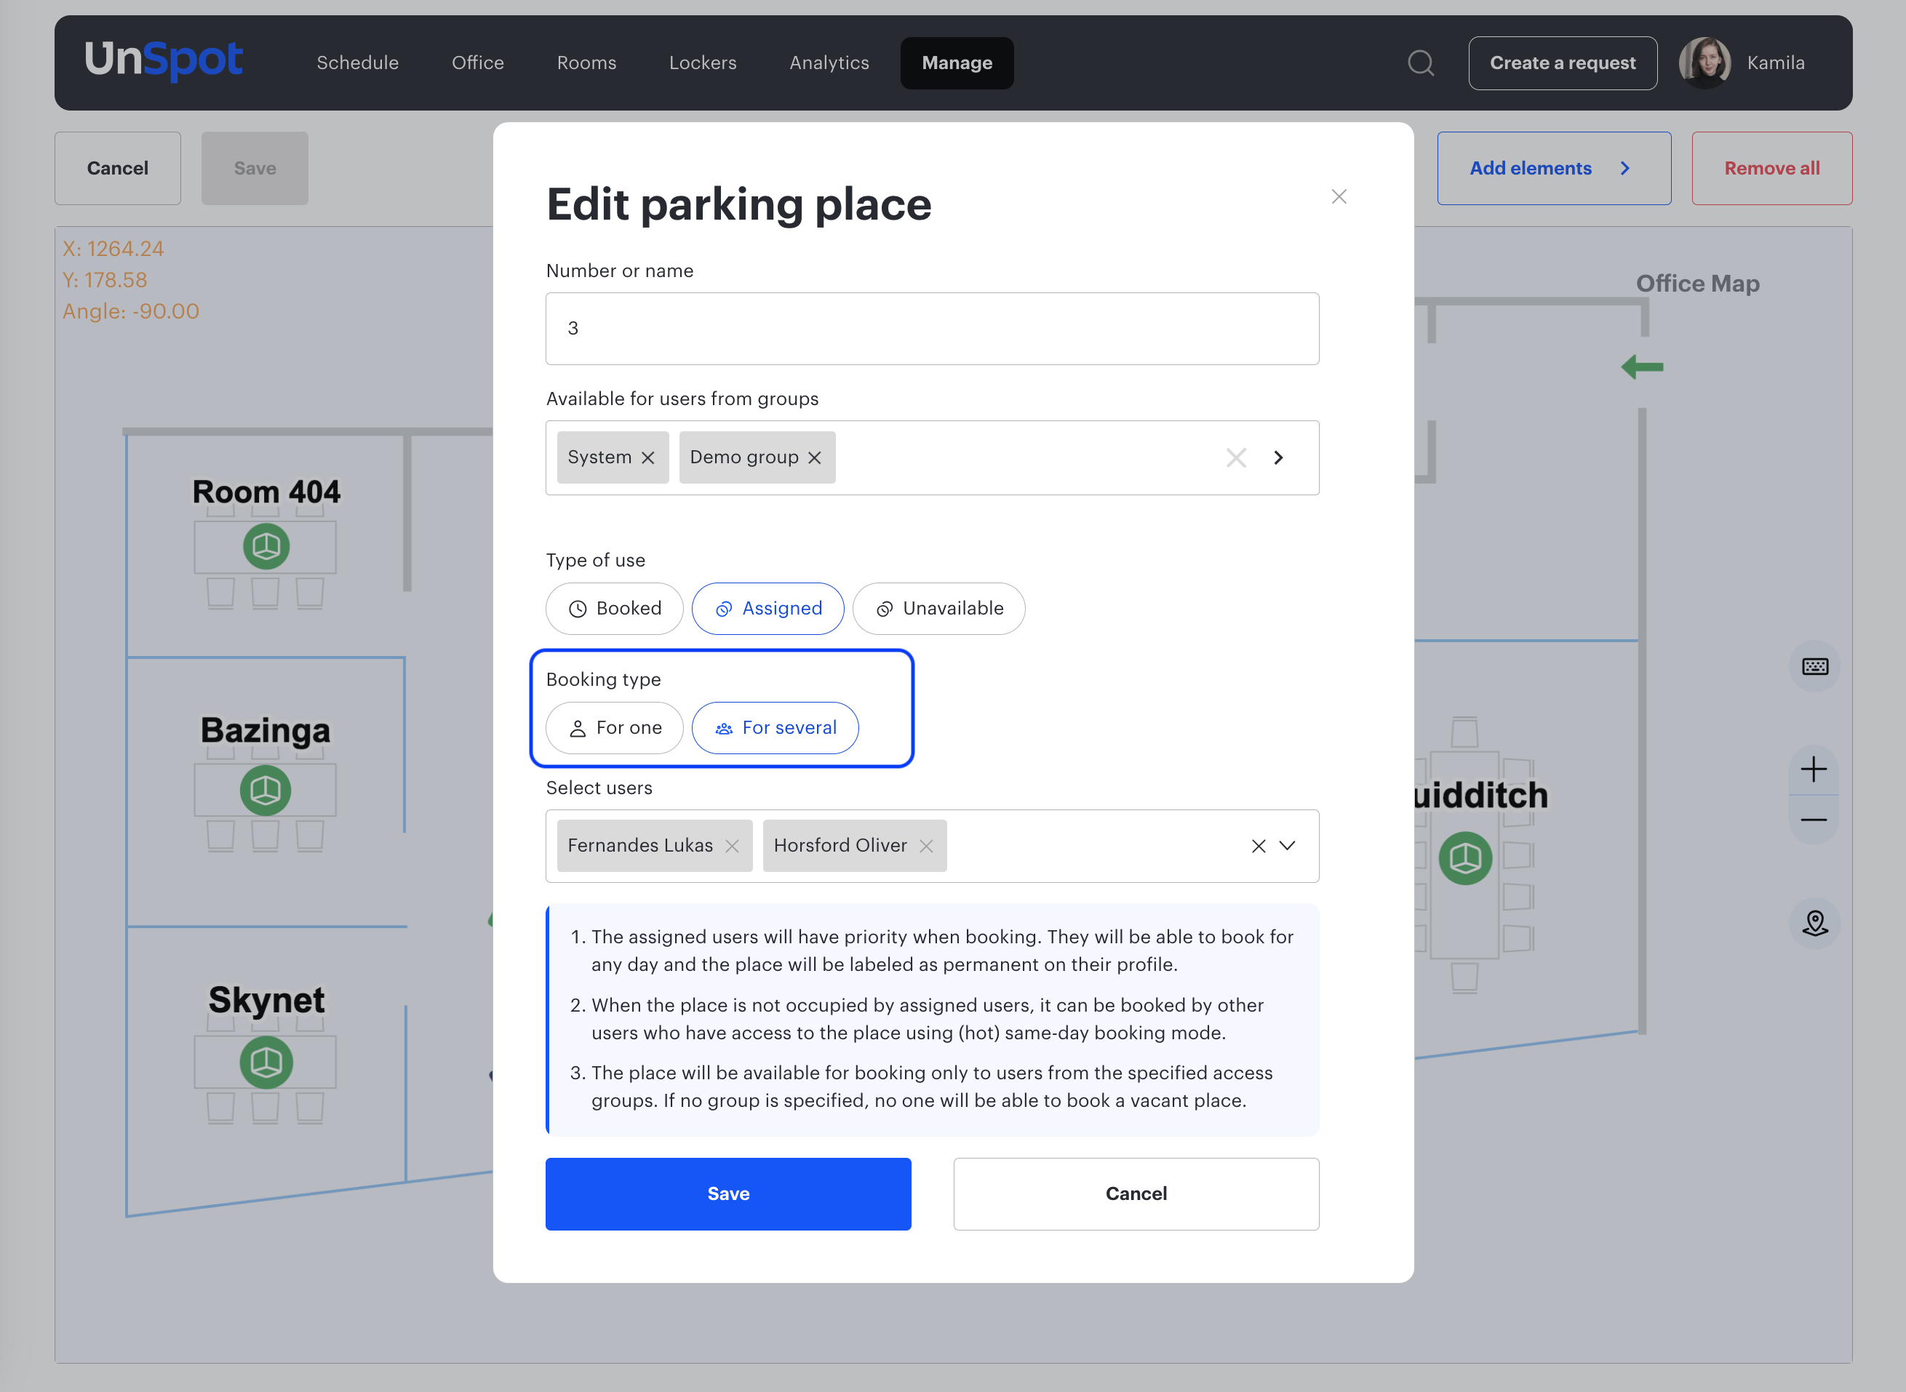Open the Analytics menu
Screen dimensions: 1906x1392
pyautogui.click(x=829, y=63)
